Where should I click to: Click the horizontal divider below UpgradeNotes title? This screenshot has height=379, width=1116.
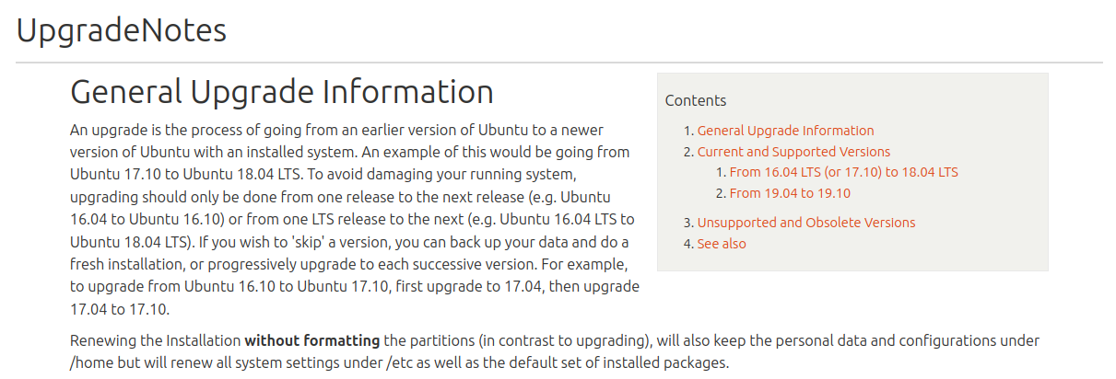click(559, 63)
